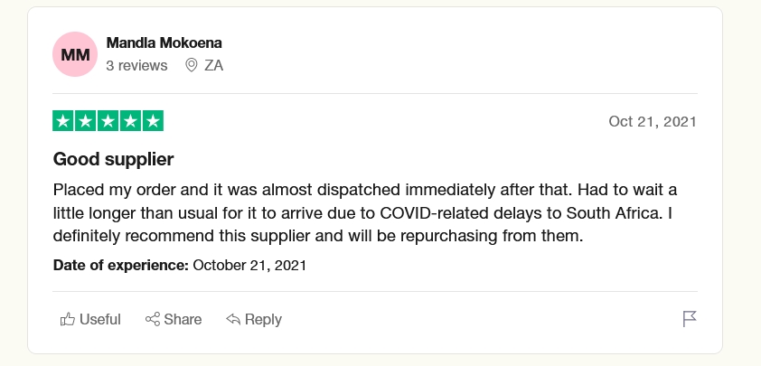This screenshot has width=761, height=366.
Task: Click the location pin icon beside ZA
Action: 192,65
